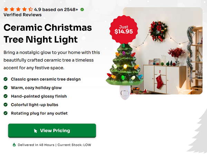Click checkmark beside Classic green ceramic tree

(6, 79)
